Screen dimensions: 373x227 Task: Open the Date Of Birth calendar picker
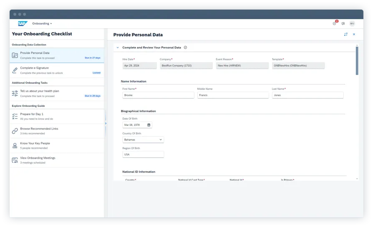coord(149,125)
